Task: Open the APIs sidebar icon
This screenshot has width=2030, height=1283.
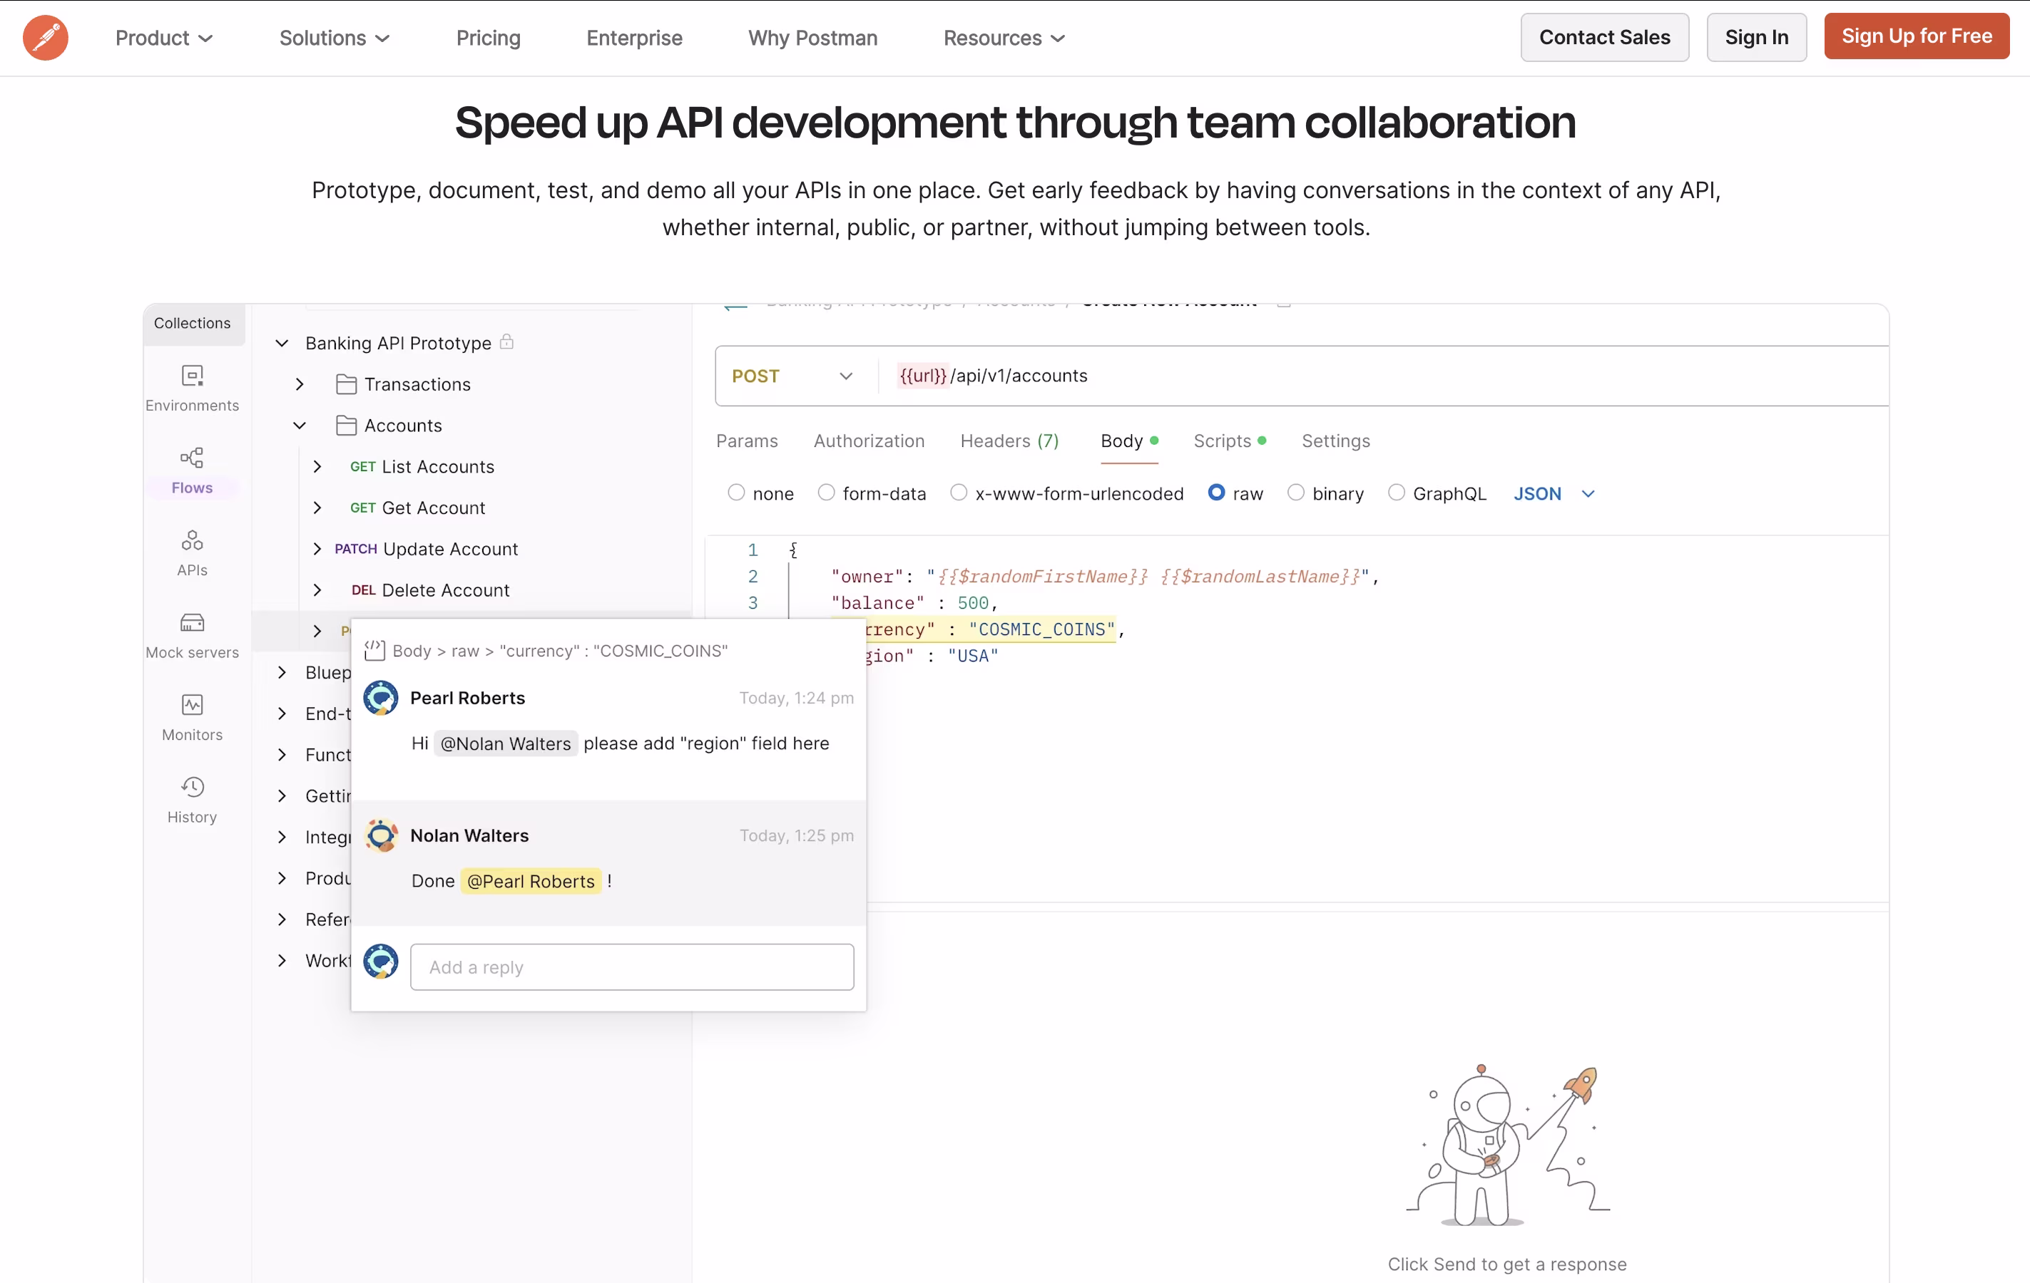Action: pos(192,540)
